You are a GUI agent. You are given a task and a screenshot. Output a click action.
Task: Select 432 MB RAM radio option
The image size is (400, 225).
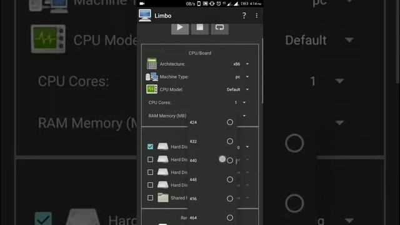230,141
